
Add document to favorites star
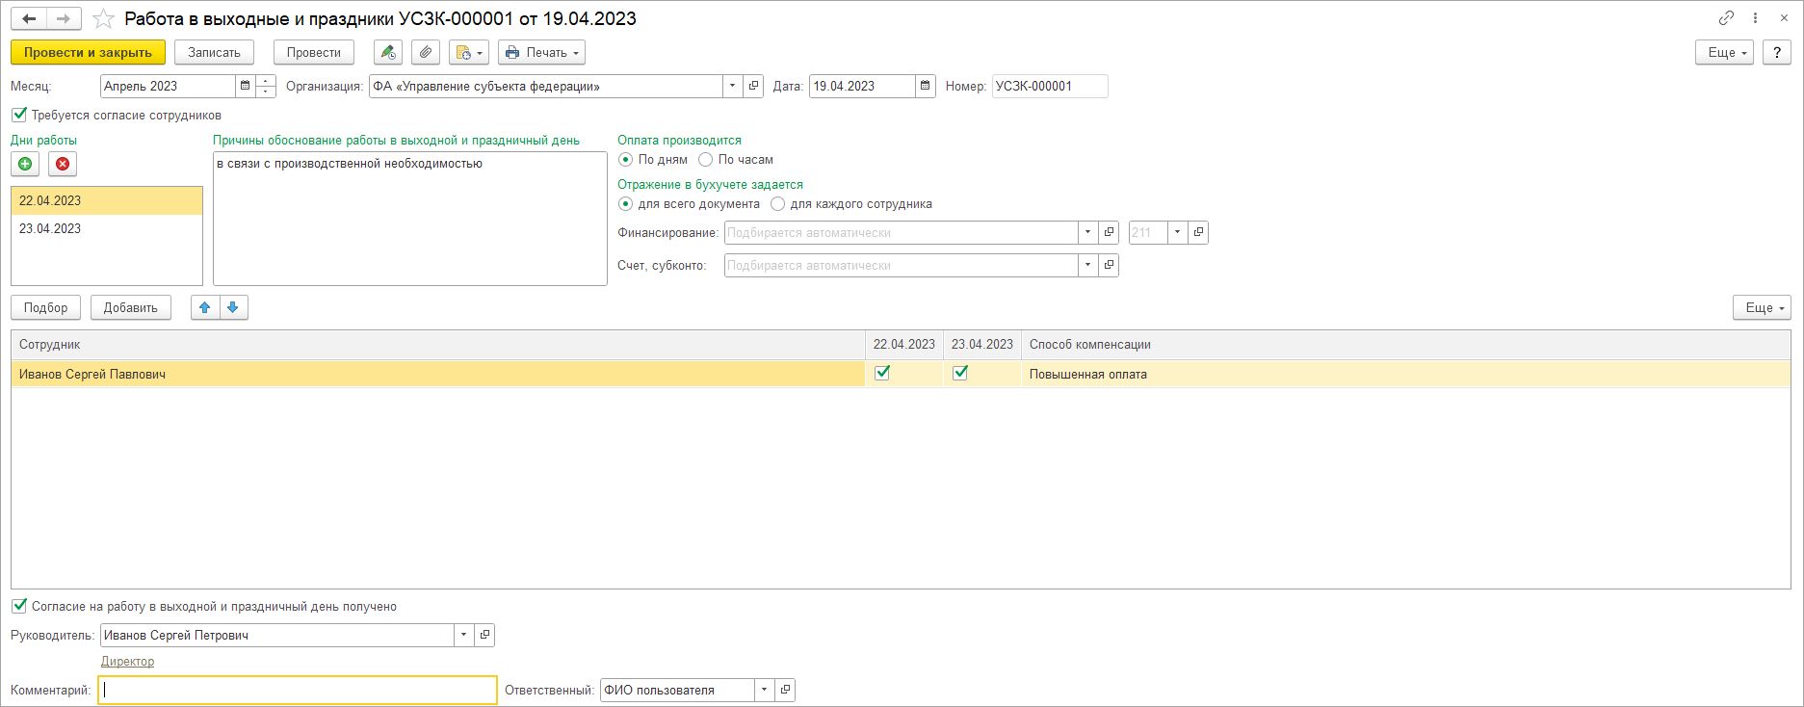[103, 19]
